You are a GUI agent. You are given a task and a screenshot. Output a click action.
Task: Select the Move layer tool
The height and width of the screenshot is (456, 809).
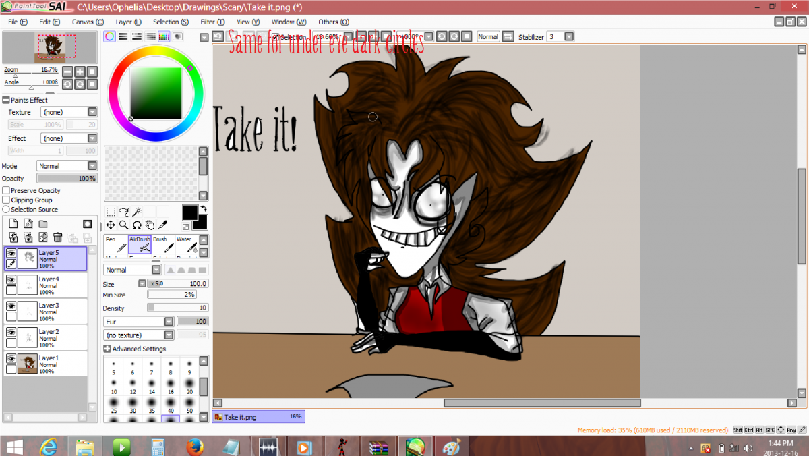(x=111, y=225)
